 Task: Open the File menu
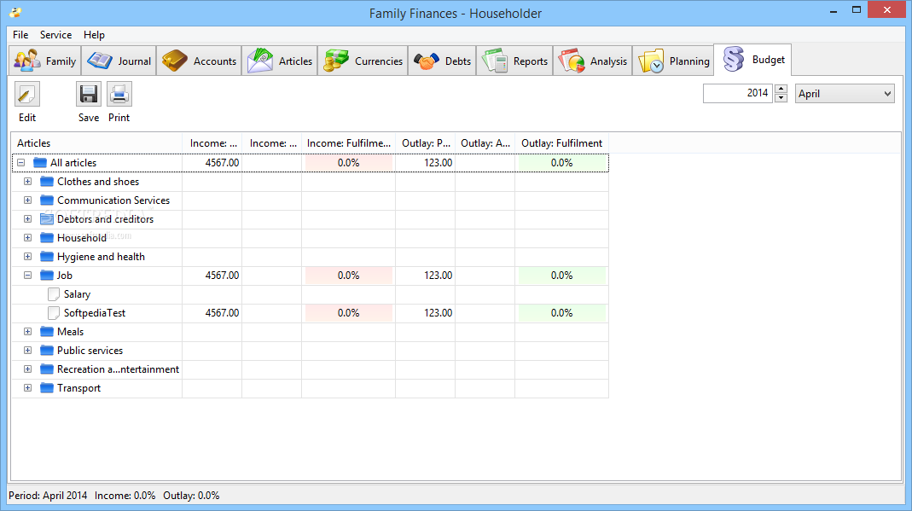click(20, 35)
